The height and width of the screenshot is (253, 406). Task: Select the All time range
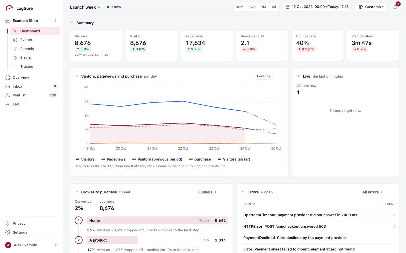[274, 7]
